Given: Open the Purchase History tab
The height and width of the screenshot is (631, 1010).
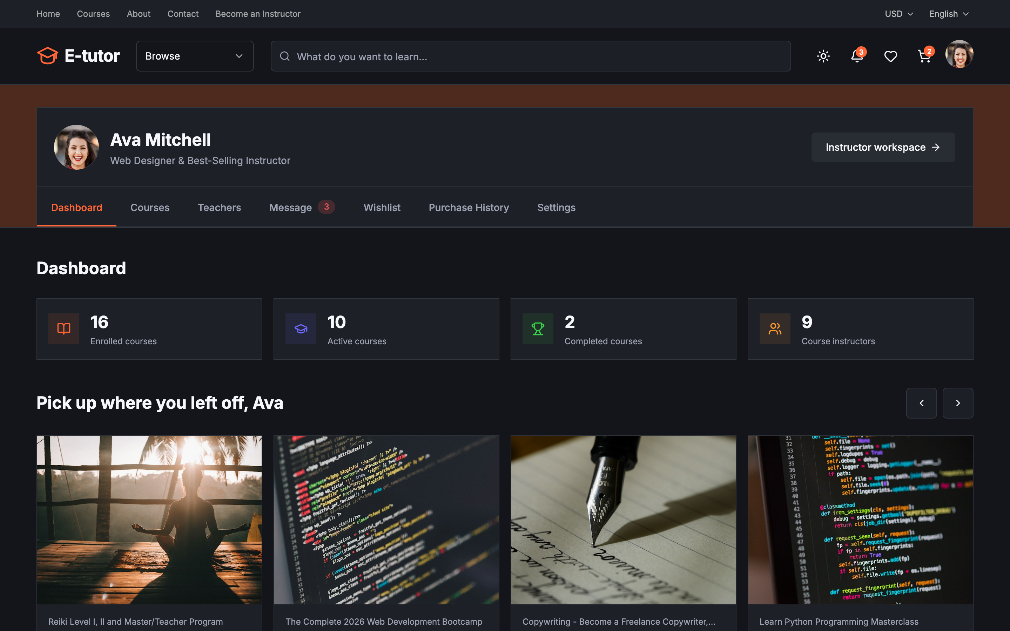Looking at the screenshot, I should (x=469, y=208).
